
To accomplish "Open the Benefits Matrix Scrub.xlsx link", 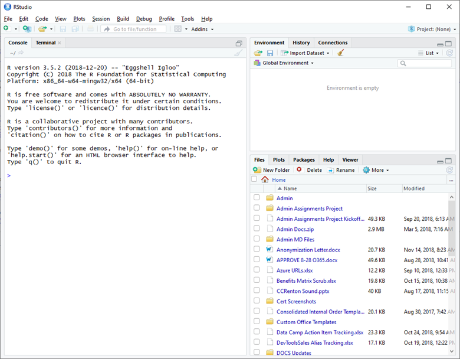I will pos(306,280).
